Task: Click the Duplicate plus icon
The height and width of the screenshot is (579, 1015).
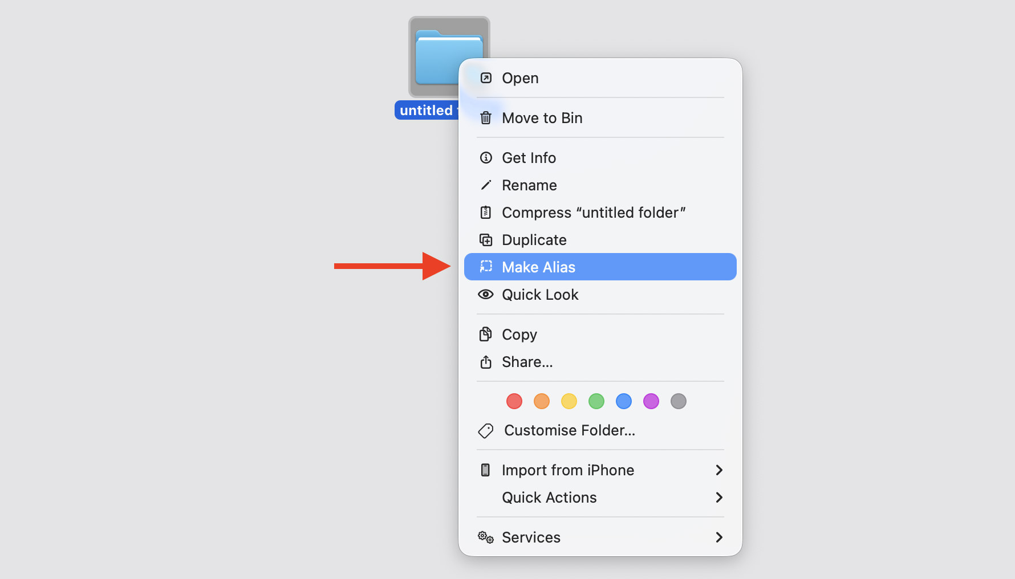Action: click(x=486, y=240)
